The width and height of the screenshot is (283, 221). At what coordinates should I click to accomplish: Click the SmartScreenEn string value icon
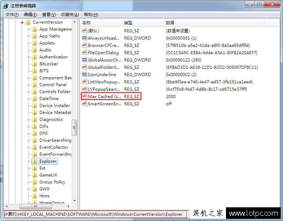pos(84,104)
